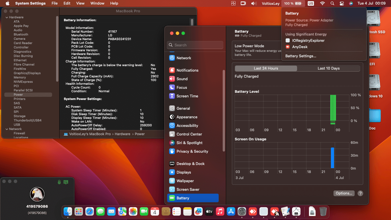
Task: Select Graphics/Displays in System Information sidebar
Action: tap(27, 73)
